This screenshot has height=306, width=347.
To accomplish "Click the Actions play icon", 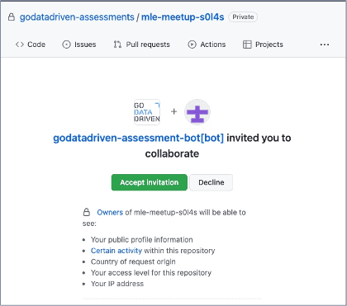I will (192, 45).
